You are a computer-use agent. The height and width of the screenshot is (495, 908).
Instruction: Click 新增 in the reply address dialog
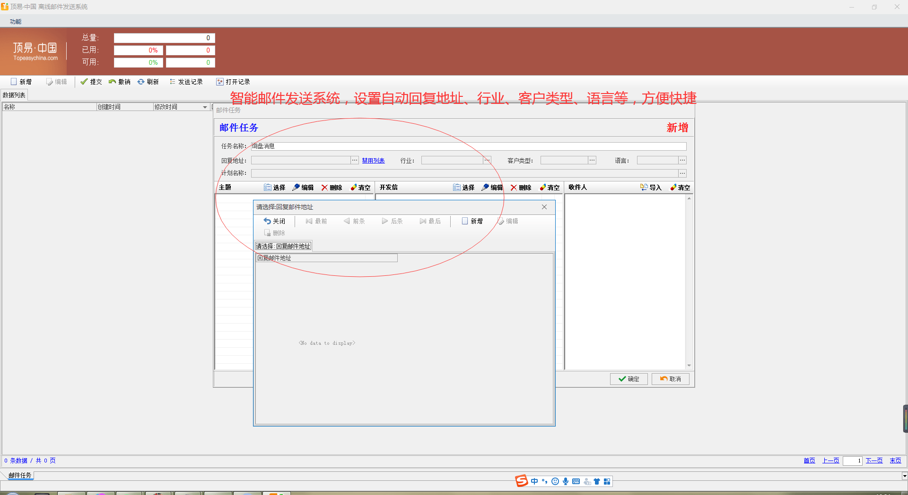pos(472,221)
